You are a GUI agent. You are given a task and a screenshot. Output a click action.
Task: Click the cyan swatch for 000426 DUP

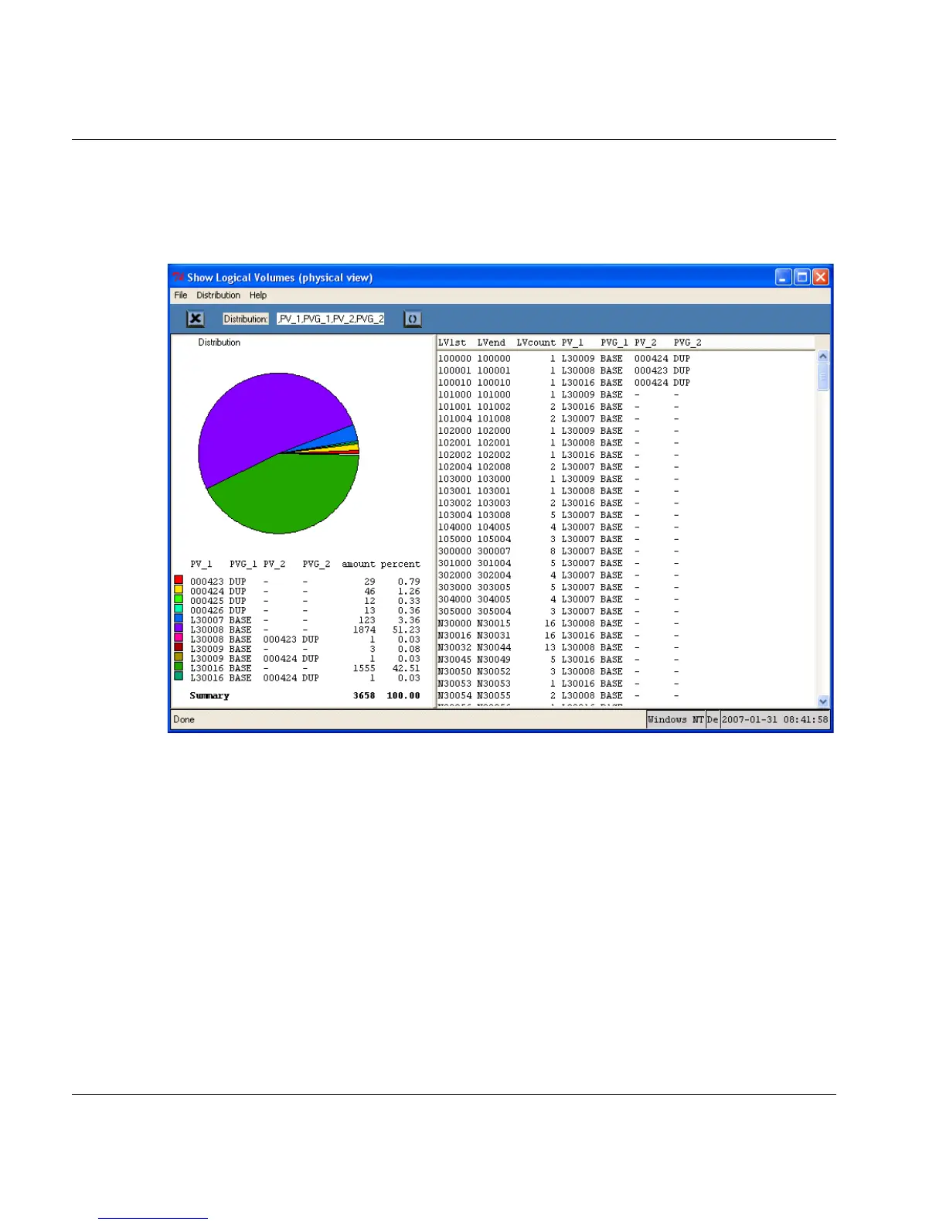[x=179, y=609]
